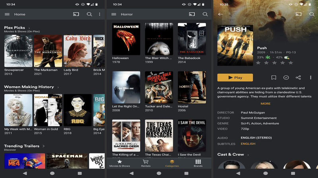Open ENGLISH subtitles selection
The width and height of the screenshot is (318, 178).
coord(248,144)
